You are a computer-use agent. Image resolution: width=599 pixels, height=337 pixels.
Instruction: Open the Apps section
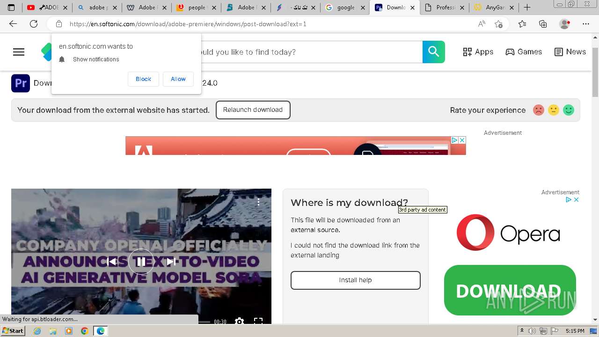coord(478,52)
